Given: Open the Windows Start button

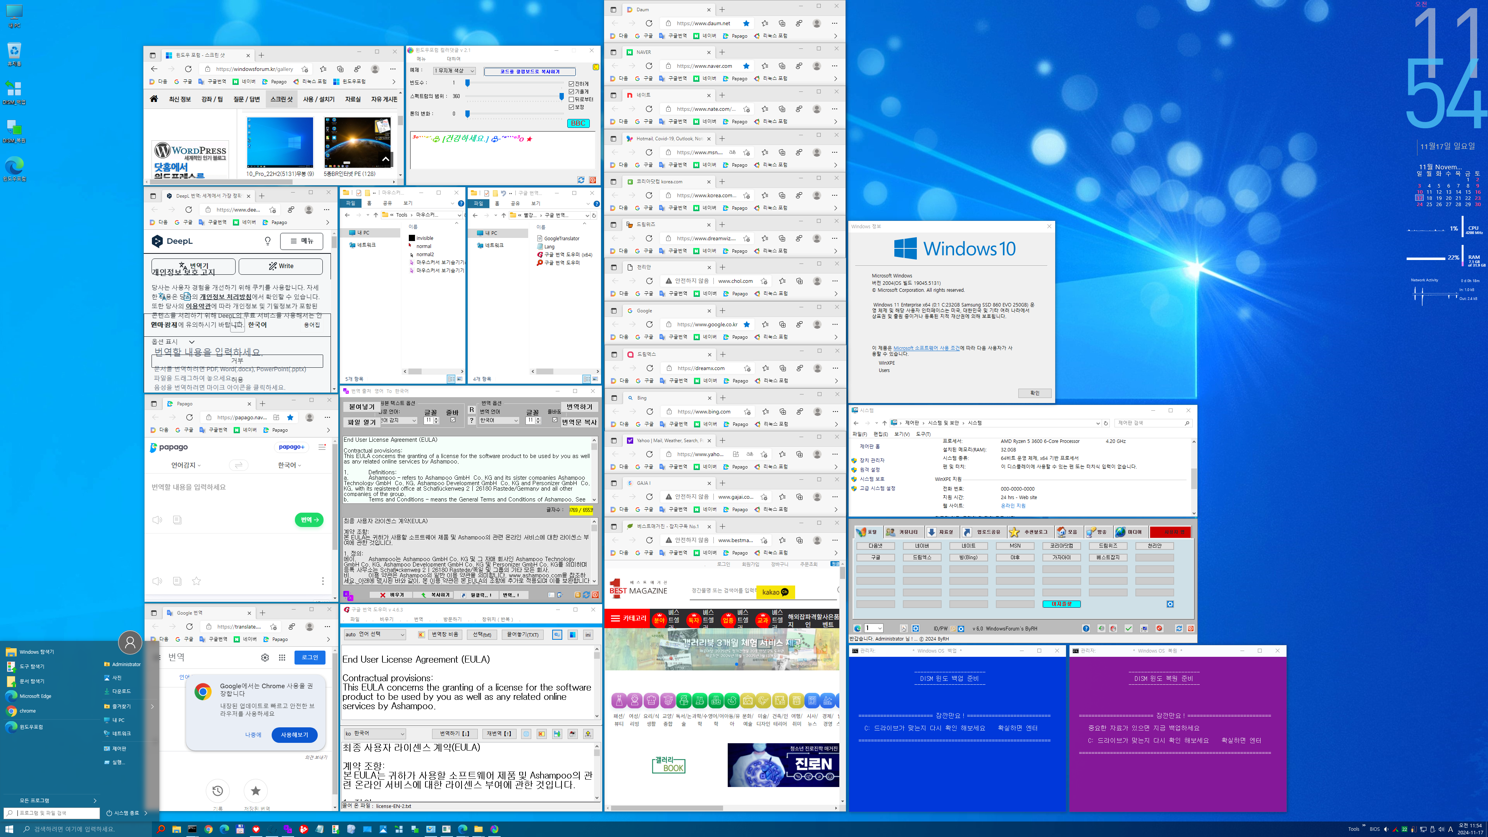Looking at the screenshot, I should pos(9,829).
